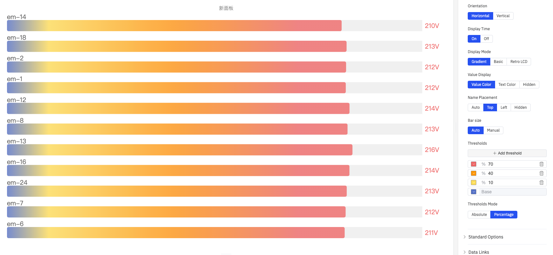The image size is (553, 255).
Task: Remove the 10 percent threshold
Action: click(541, 183)
